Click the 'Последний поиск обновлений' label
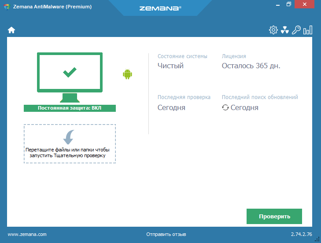 pos(260,97)
